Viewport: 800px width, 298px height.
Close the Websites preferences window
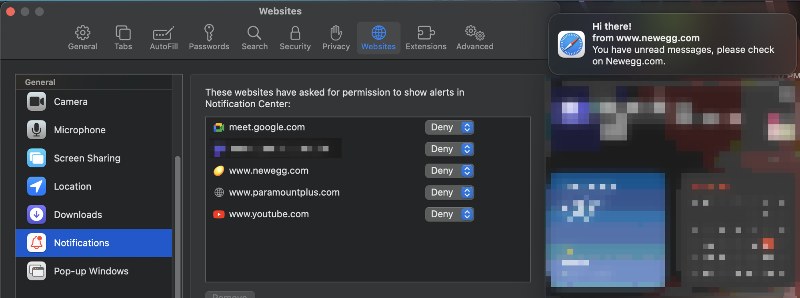[11, 12]
